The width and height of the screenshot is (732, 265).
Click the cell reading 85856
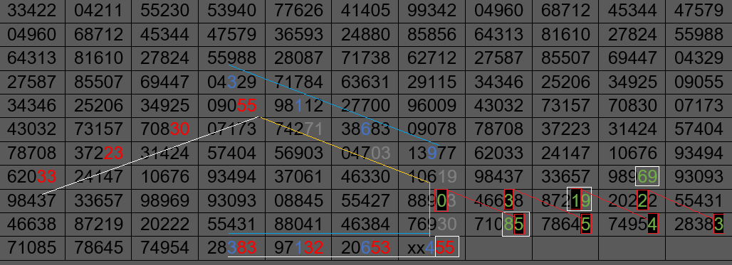tap(432, 35)
